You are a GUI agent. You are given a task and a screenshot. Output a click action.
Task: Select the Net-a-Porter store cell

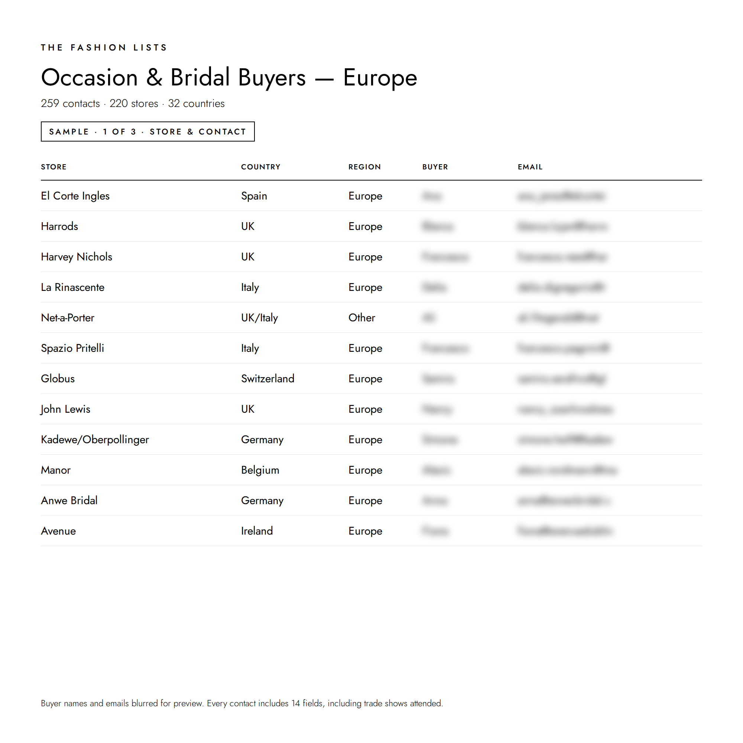[68, 318]
